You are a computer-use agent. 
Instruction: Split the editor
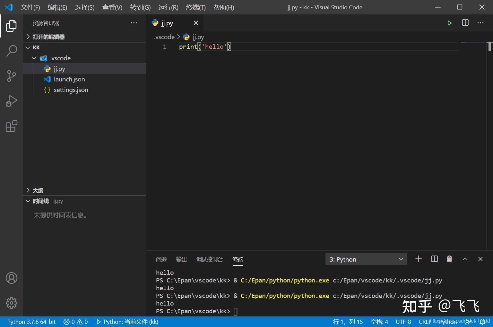465,23
